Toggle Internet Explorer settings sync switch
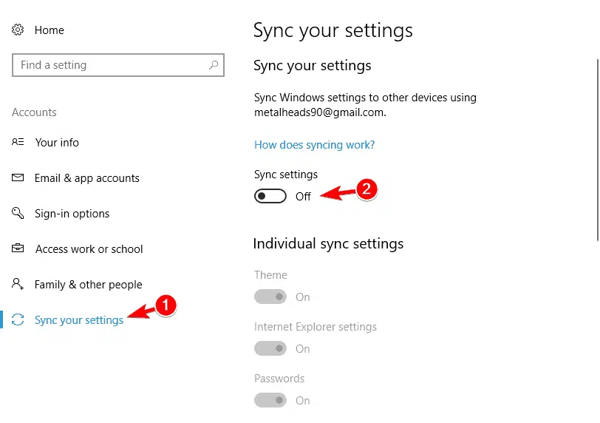 pos(270,348)
